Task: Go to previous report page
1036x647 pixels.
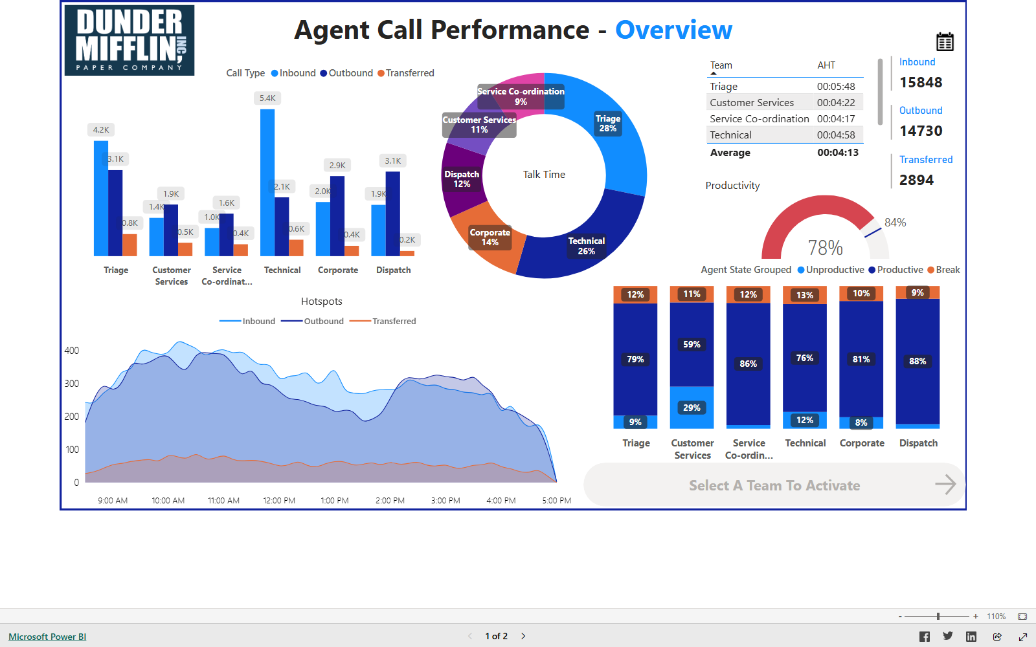Action: [x=470, y=636]
